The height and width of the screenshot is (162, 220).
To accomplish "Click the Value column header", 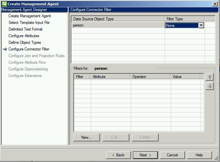I will (x=185, y=77).
